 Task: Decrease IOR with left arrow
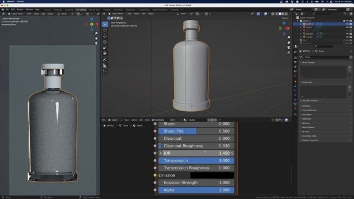pos(160,153)
